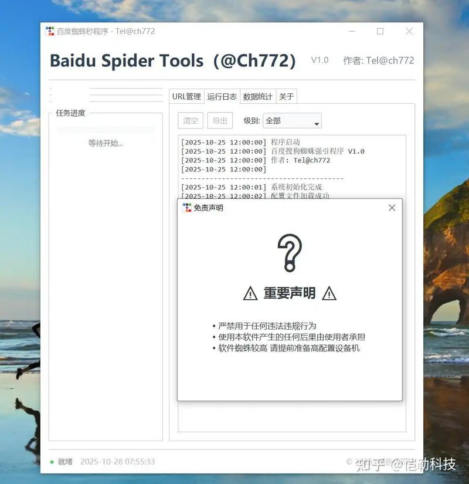The height and width of the screenshot is (484, 469).
Task: Click the 级别: label
Action: coord(252,121)
